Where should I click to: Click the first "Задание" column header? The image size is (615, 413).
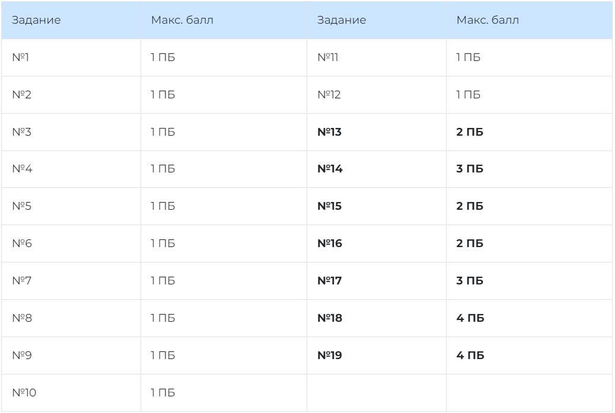tap(36, 20)
